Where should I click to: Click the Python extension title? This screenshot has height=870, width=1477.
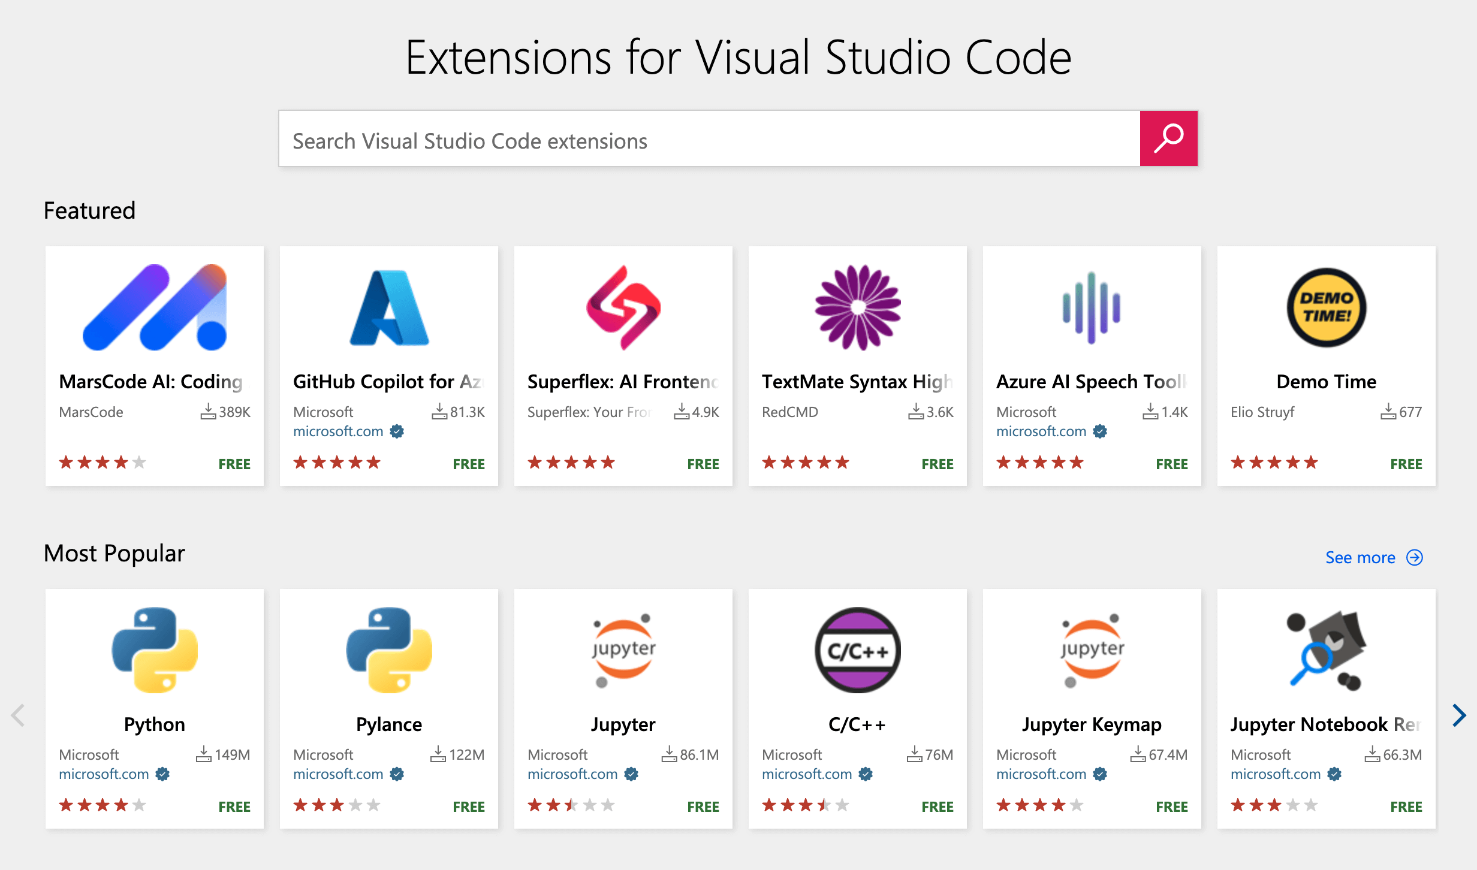click(x=155, y=724)
